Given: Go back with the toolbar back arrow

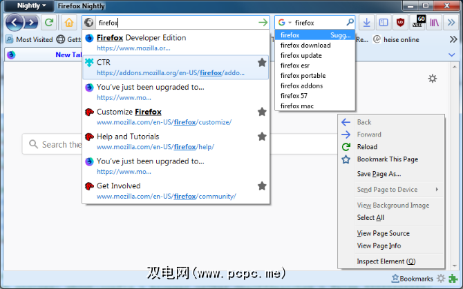Looking at the screenshot, I should coord(14,22).
